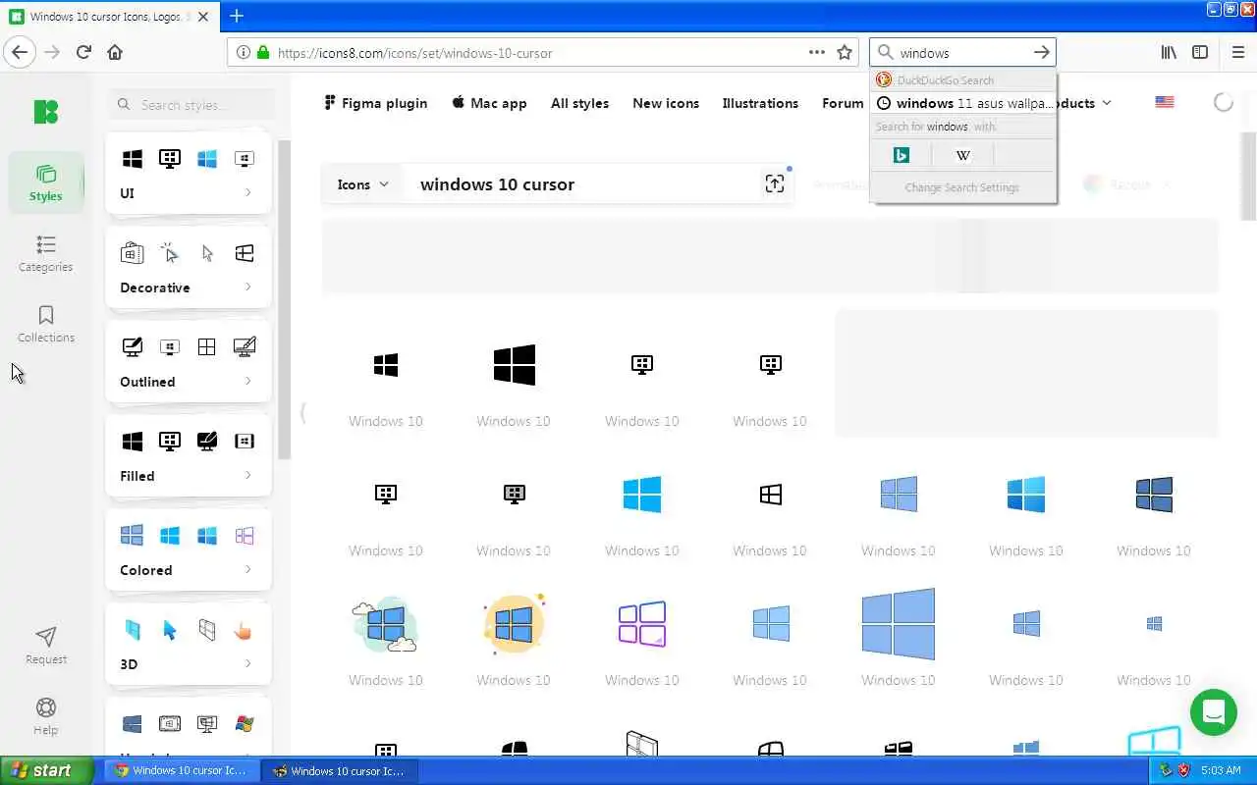Click the browser search box with 'windows'

(960, 53)
